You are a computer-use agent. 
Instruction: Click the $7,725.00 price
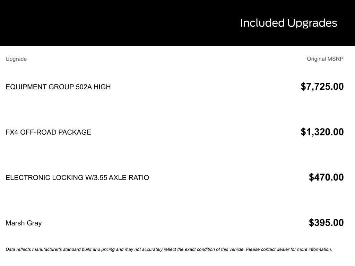click(x=322, y=87)
